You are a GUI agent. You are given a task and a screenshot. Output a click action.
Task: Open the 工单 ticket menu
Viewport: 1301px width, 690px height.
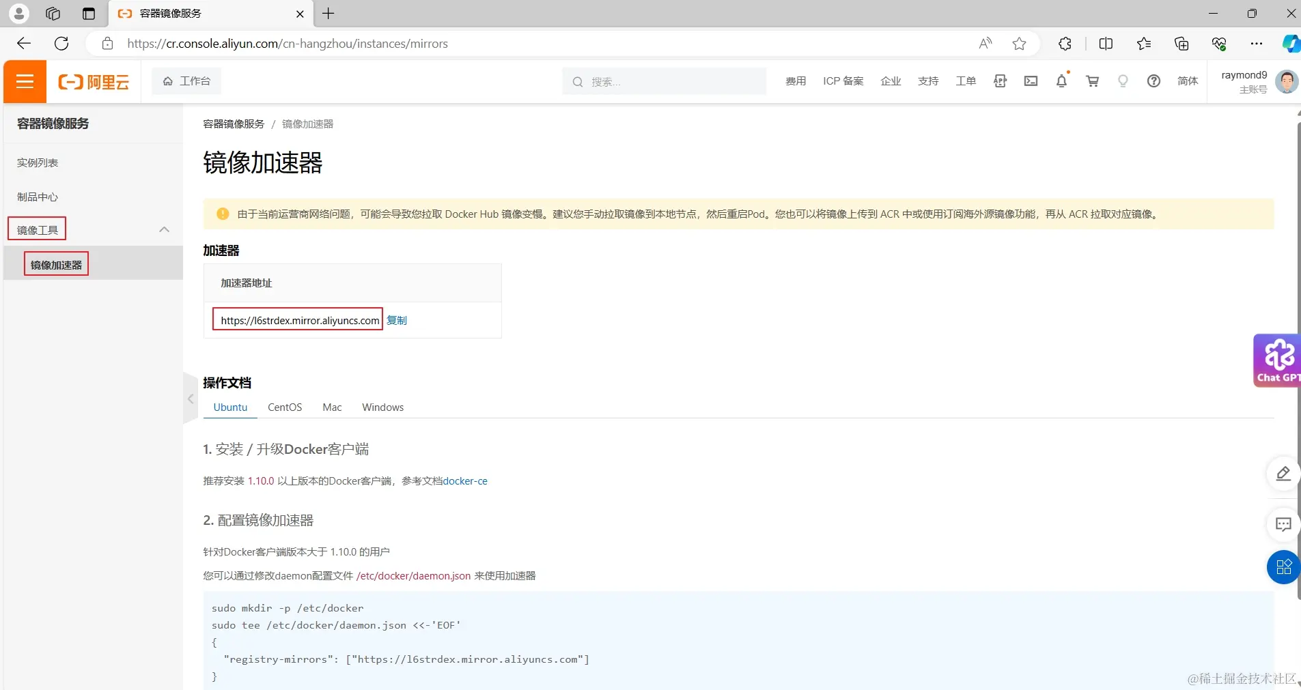pyautogui.click(x=966, y=81)
